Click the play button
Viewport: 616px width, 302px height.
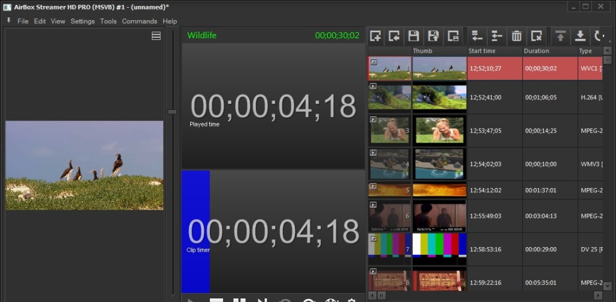pyautogui.click(x=193, y=300)
